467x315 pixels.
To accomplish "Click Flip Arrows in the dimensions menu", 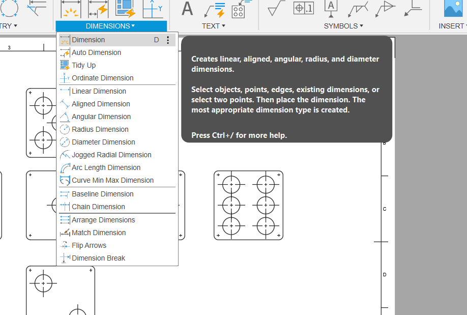I will point(89,245).
